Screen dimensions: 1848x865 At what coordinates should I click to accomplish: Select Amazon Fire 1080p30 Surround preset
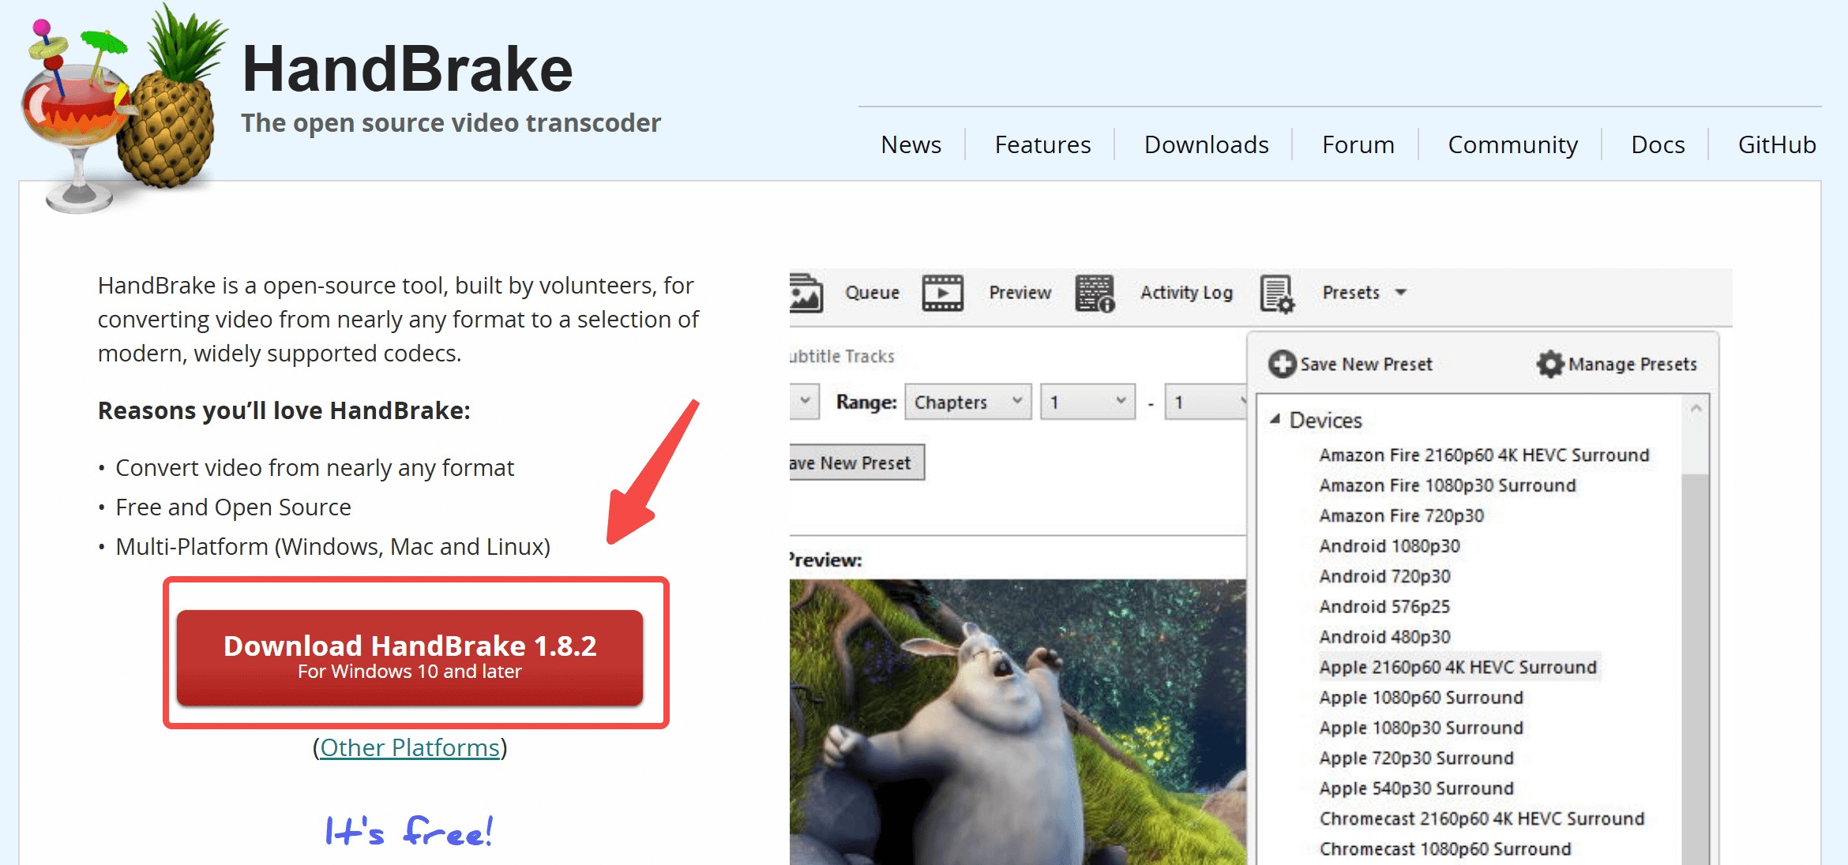(1448, 485)
